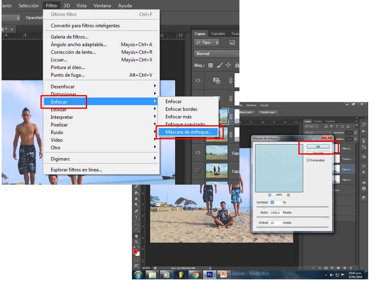Filter layers by pixel image icon
Image resolution: width=385 pixels, height=289 pixels.
[x=232, y=42]
